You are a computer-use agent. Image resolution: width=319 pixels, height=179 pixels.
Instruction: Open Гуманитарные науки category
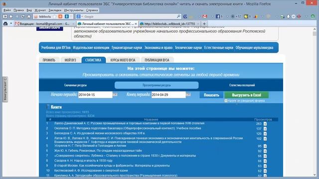tap(127, 48)
